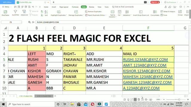
Task: Switch to the Page Layout tab
Action: (x=64, y=7)
